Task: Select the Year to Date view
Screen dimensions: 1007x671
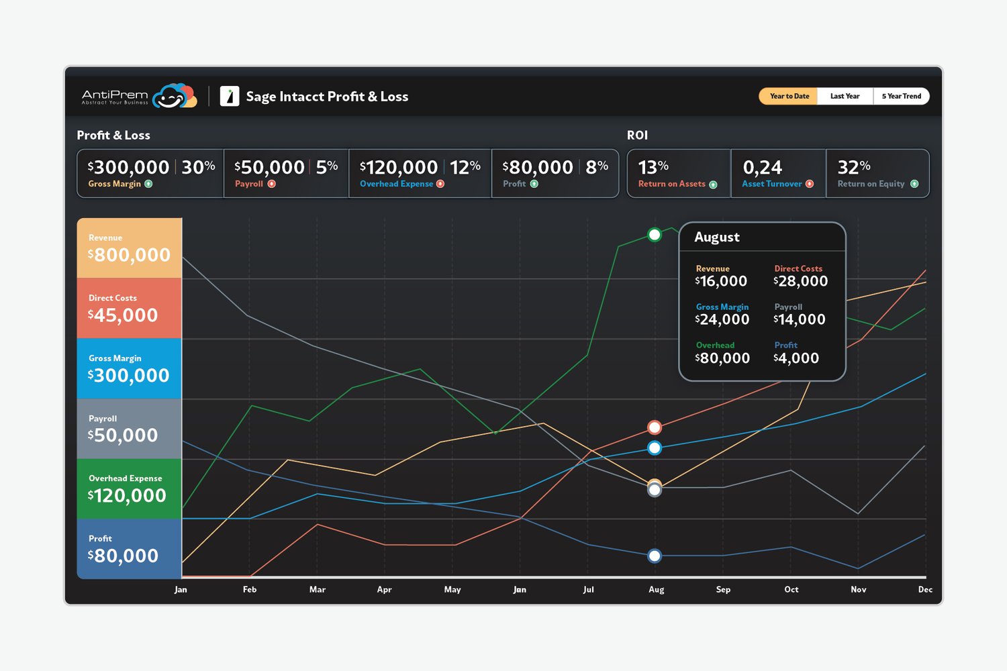Action: point(789,96)
